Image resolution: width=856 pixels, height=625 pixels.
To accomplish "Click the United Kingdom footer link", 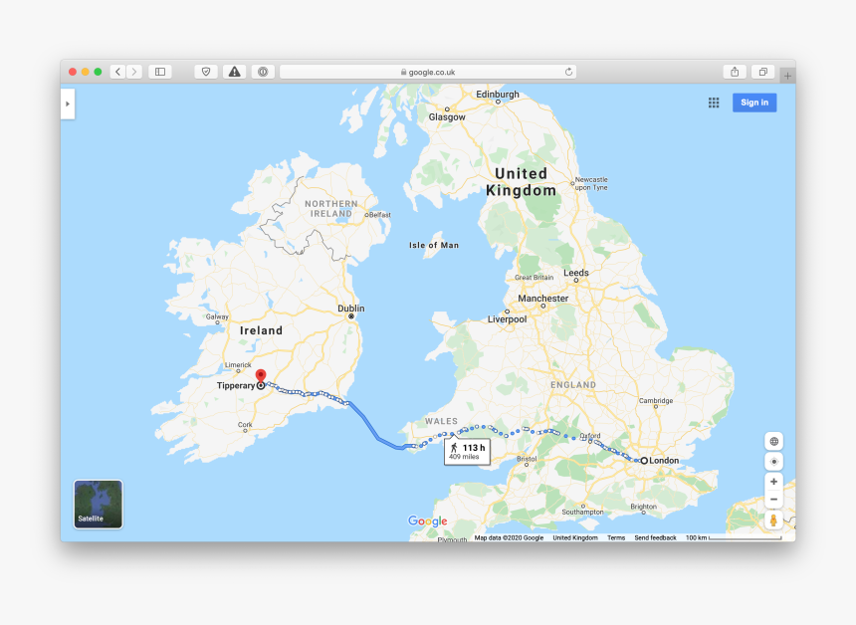I will click(575, 537).
